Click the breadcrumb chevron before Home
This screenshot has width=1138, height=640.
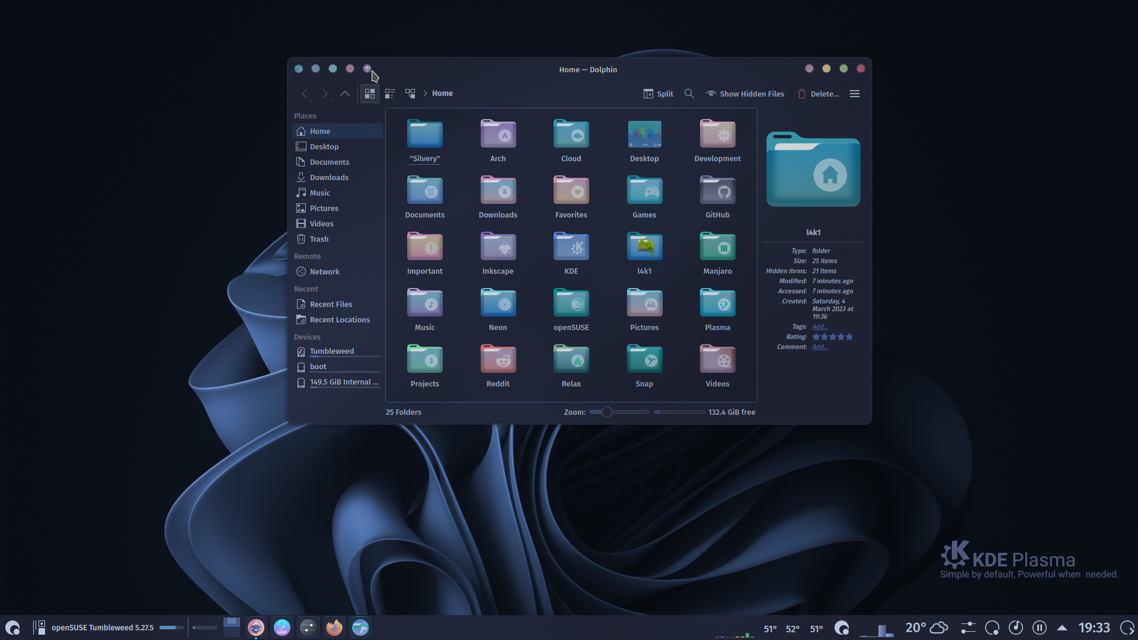[425, 94]
